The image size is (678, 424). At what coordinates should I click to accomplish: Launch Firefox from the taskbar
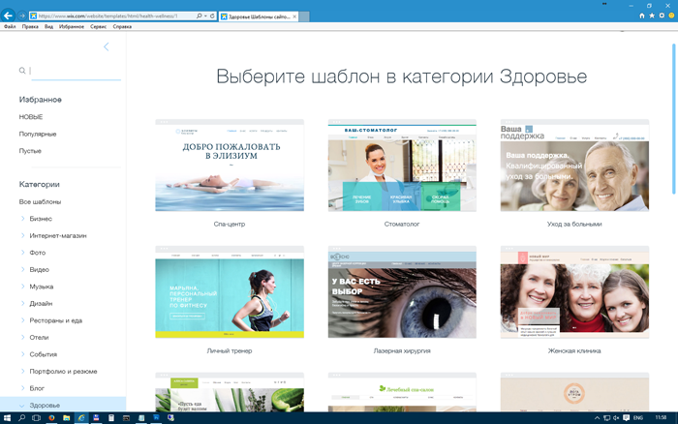click(x=51, y=418)
